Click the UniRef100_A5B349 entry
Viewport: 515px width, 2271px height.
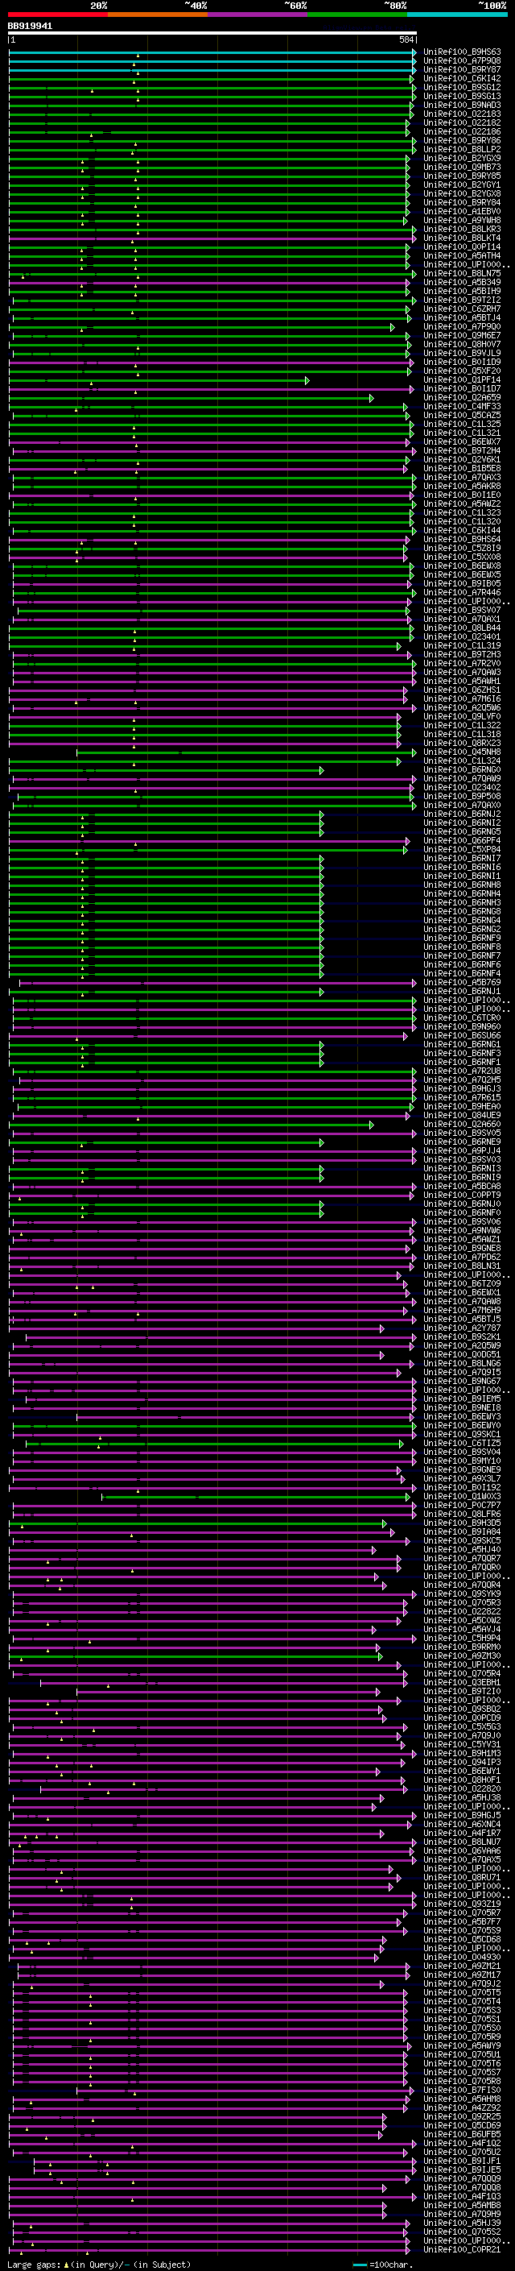462,282
